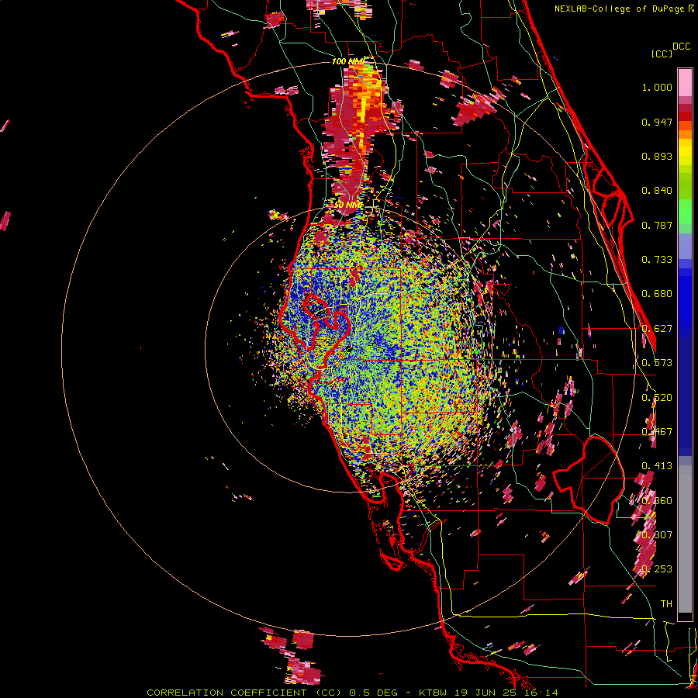Pick the pink color band beside 1.000
The height and width of the screenshot is (698, 698).
coord(685,82)
